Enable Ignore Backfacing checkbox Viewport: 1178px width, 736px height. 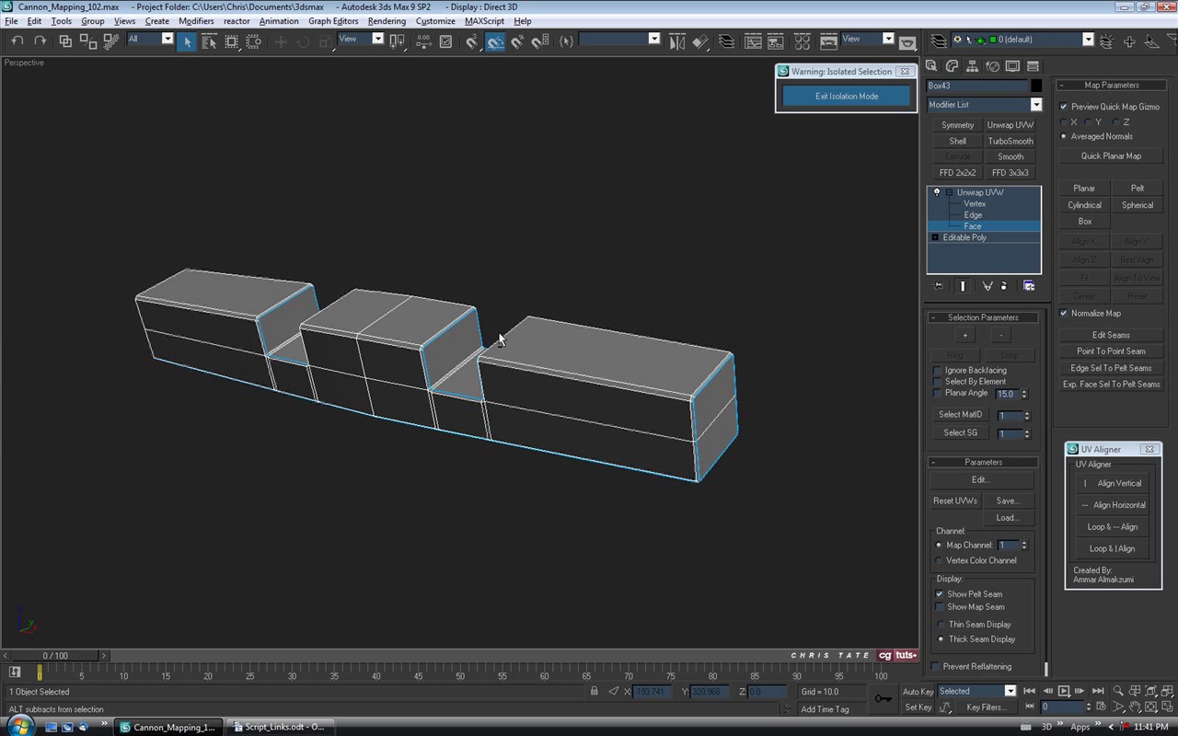coord(937,370)
